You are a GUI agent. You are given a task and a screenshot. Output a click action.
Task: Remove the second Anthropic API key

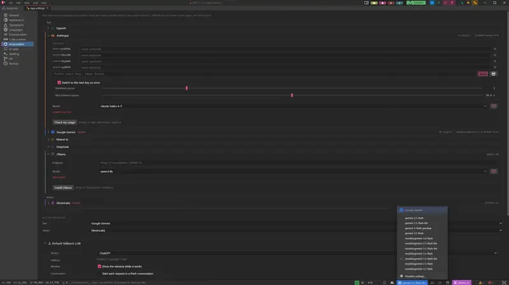click(x=495, y=55)
